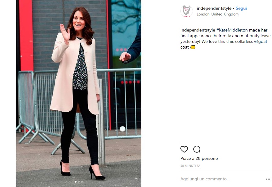Follow the account via the Segui link
The height and width of the screenshot is (187, 272).
241,8
